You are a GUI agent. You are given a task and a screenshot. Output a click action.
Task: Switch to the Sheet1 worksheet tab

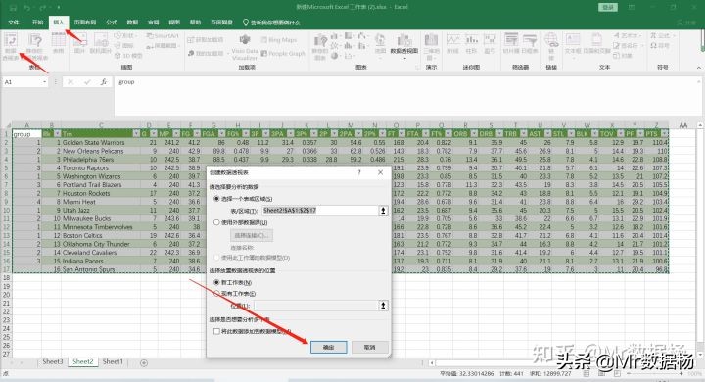tap(113, 361)
